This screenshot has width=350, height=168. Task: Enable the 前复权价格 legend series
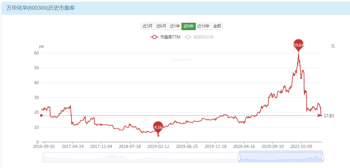[x=199, y=37]
